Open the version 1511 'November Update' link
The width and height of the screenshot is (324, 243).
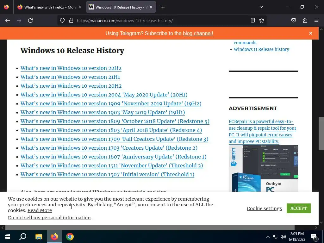(112, 166)
